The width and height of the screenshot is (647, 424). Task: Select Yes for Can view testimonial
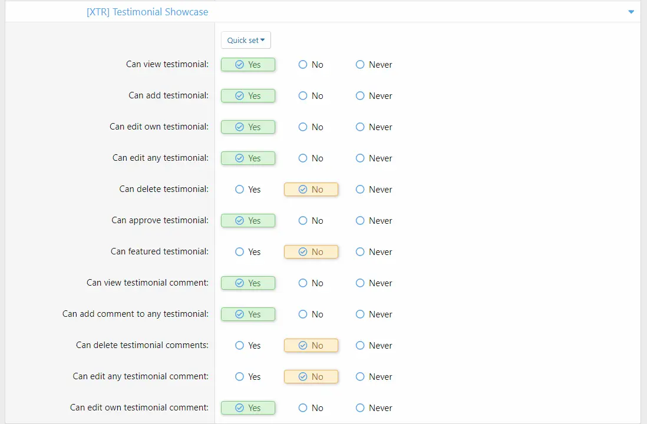[248, 65]
